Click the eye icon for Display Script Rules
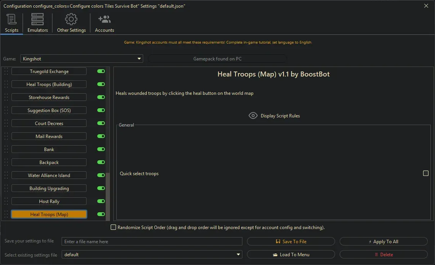This screenshot has width=435, height=265. point(253,115)
